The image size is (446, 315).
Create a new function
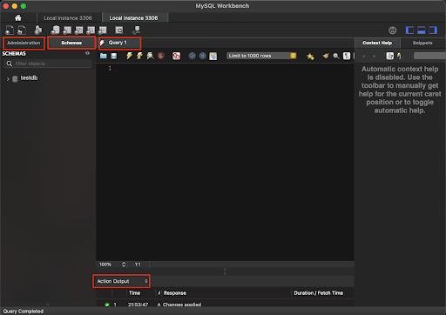coord(103,30)
